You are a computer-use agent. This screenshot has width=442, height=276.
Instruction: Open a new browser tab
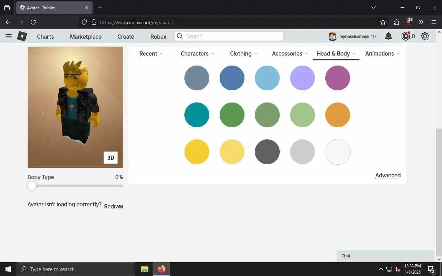tap(100, 8)
